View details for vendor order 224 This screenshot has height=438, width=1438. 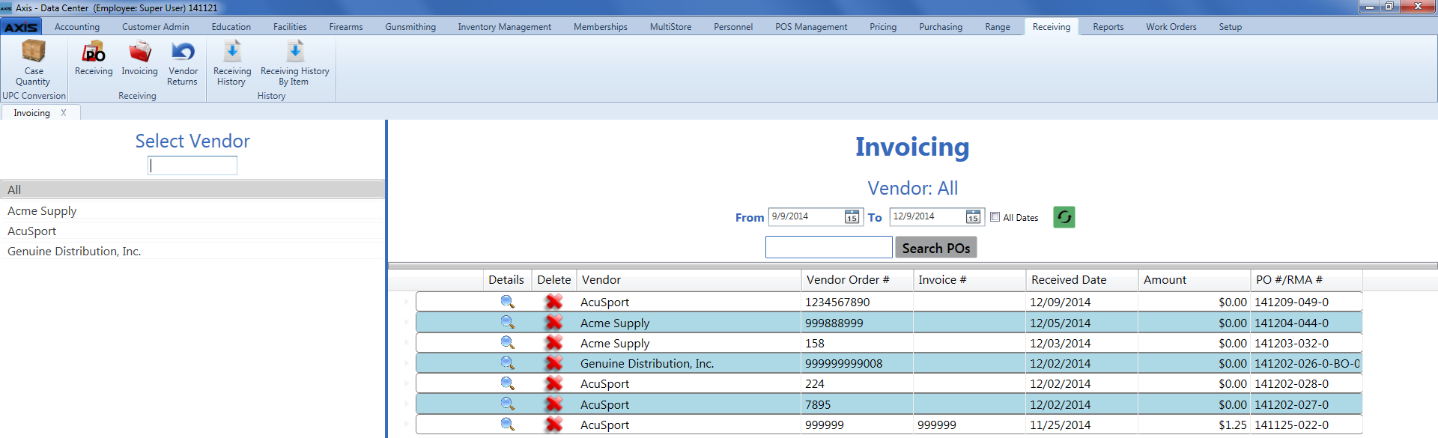coord(507,383)
